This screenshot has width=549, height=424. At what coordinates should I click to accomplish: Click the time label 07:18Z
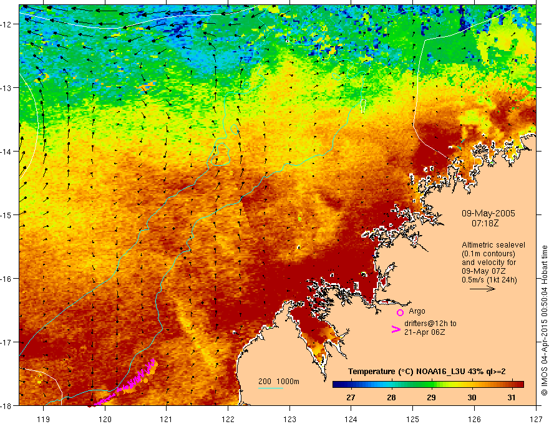pyautogui.click(x=485, y=223)
